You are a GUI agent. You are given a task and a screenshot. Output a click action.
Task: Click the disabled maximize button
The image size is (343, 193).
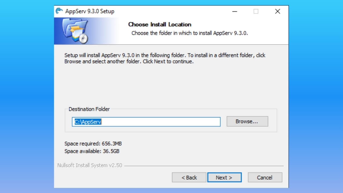[256, 11]
